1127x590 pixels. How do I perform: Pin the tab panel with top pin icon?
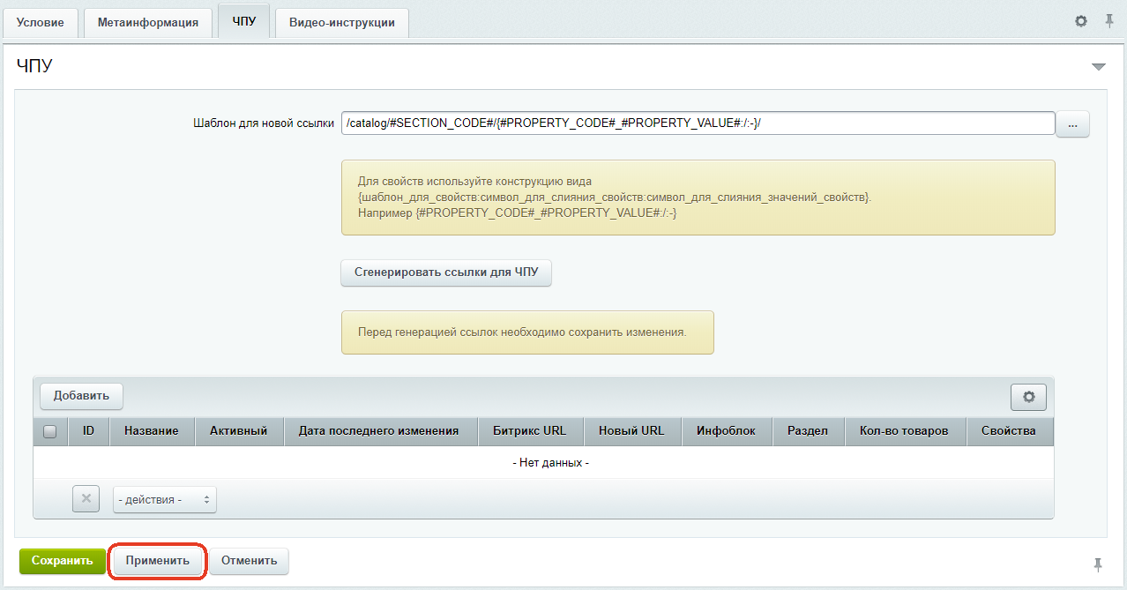coord(1109,21)
